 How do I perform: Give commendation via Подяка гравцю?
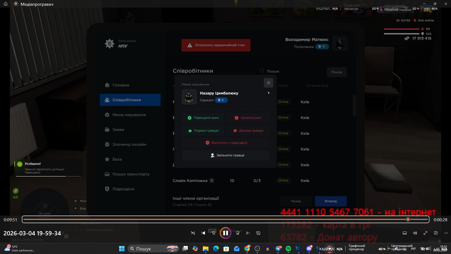tap(203, 131)
